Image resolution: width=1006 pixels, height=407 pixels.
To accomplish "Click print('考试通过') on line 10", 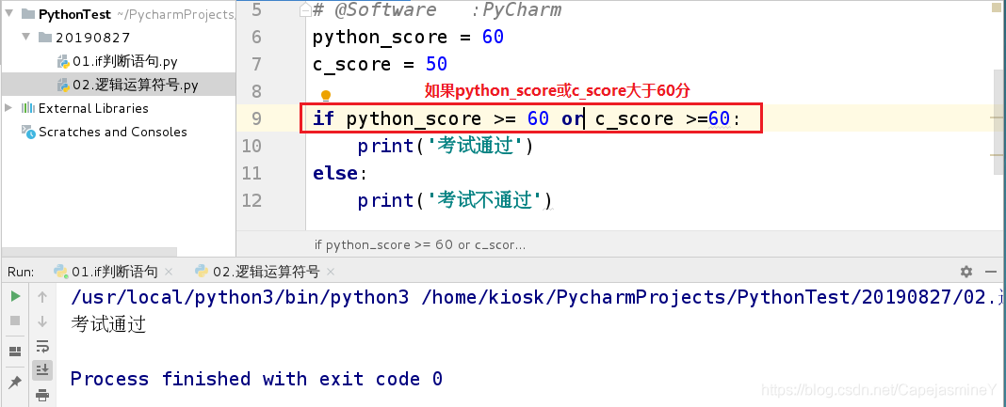I will click(x=446, y=147).
